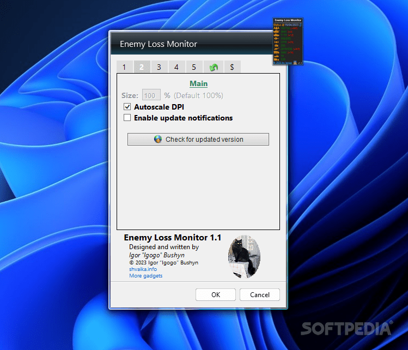Click the copyright link at gadget bottom

click(x=283, y=63)
